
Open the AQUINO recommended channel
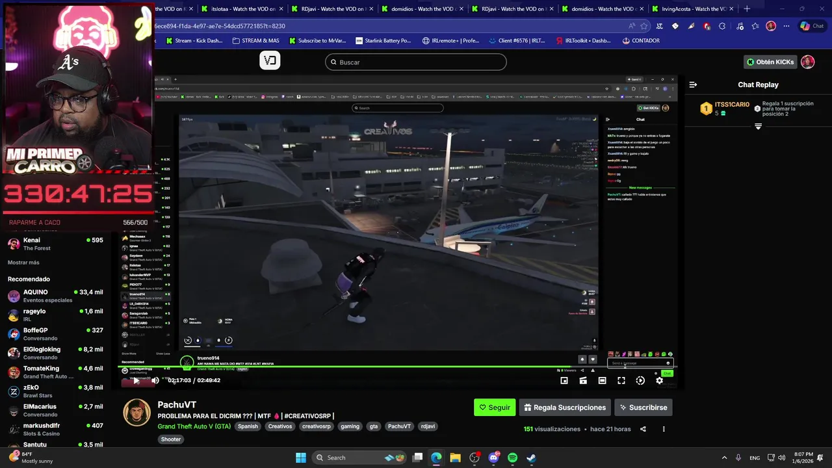[55, 296]
